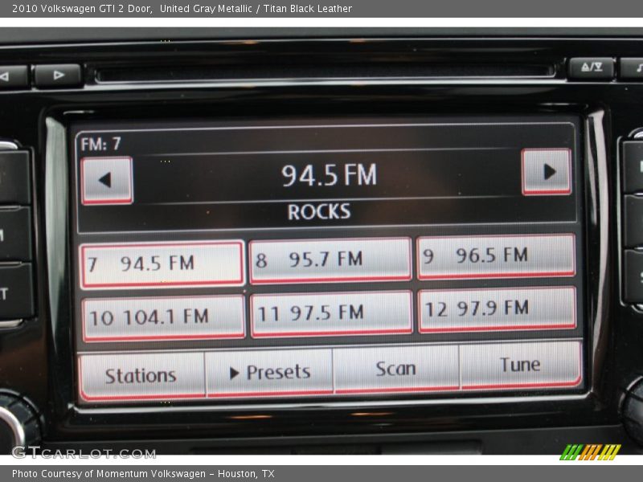Tap the previous station left arrow
The width and height of the screenshot is (643, 482).
point(107,180)
